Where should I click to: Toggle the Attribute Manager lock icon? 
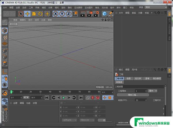[x=159, y=70]
